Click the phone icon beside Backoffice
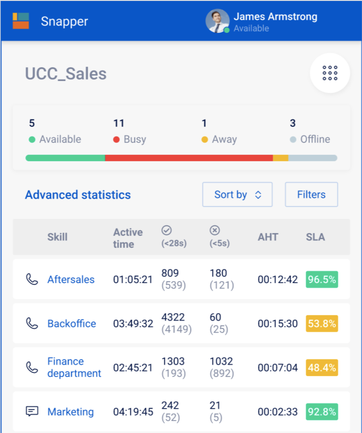 [32, 323]
